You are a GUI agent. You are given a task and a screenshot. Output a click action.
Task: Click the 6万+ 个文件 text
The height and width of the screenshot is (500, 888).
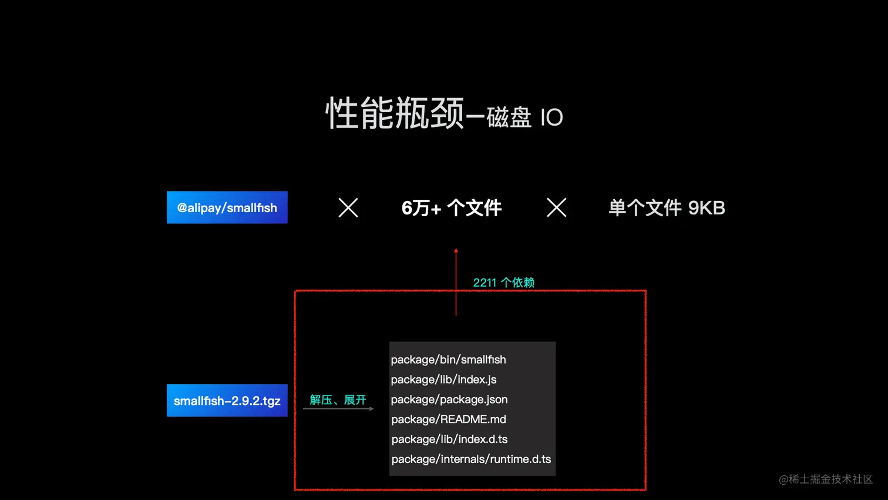pyautogui.click(x=452, y=208)
